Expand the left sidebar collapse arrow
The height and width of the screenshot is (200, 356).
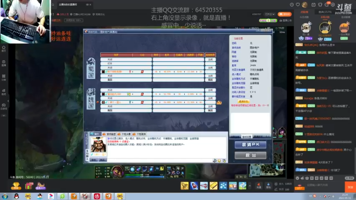tap(8, 101)
